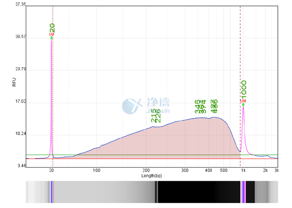Click the green dot atop the upper marker peak
This screenshot has width=292, height=208.
243,104
